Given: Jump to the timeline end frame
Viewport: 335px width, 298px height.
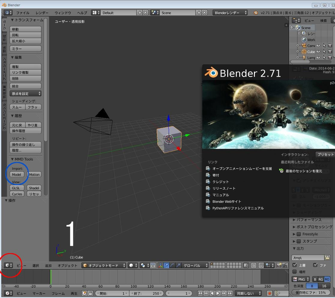Looking at the screenshot, I should [230, 294].
